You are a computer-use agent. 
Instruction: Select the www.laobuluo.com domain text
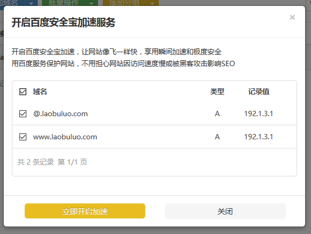65,137
